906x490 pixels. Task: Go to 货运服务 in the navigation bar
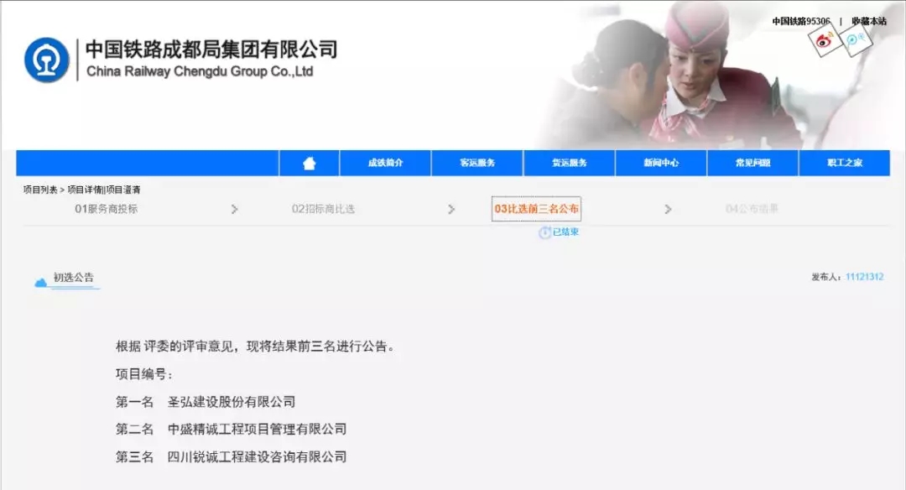pos(569,164)
